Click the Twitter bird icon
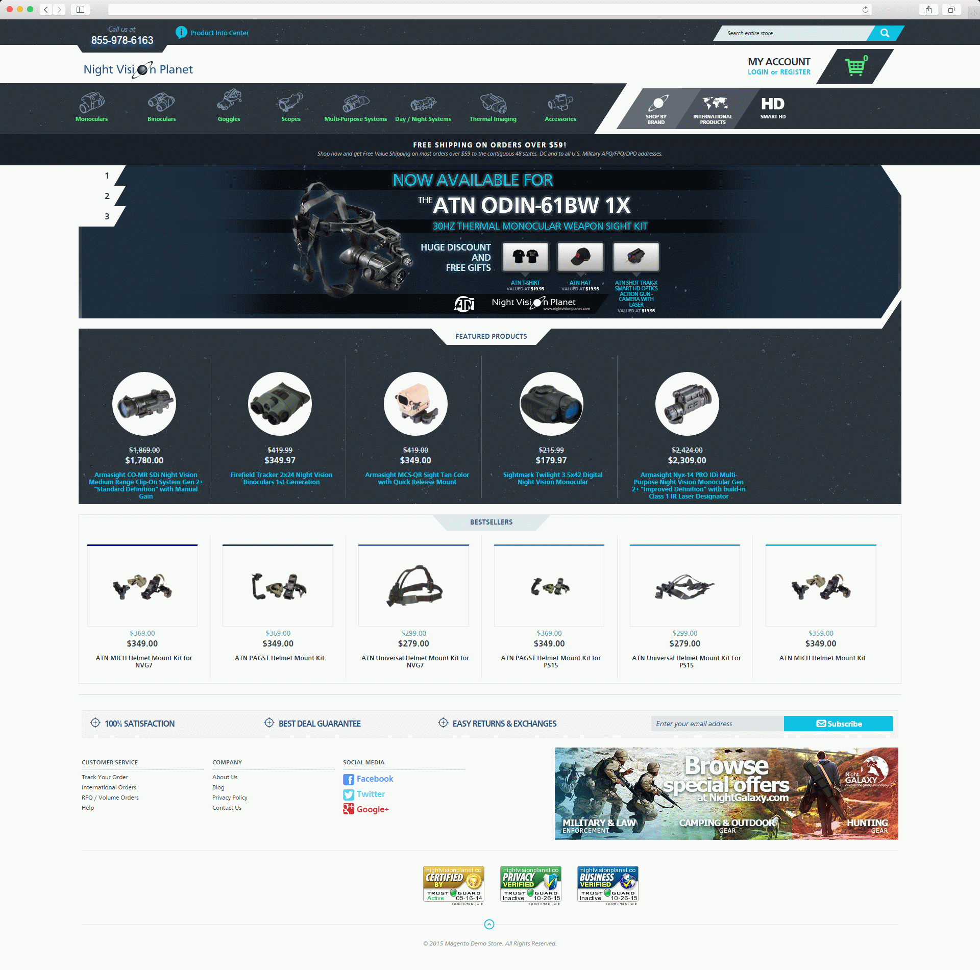This screenshot has width=980, height=970. 349,794
